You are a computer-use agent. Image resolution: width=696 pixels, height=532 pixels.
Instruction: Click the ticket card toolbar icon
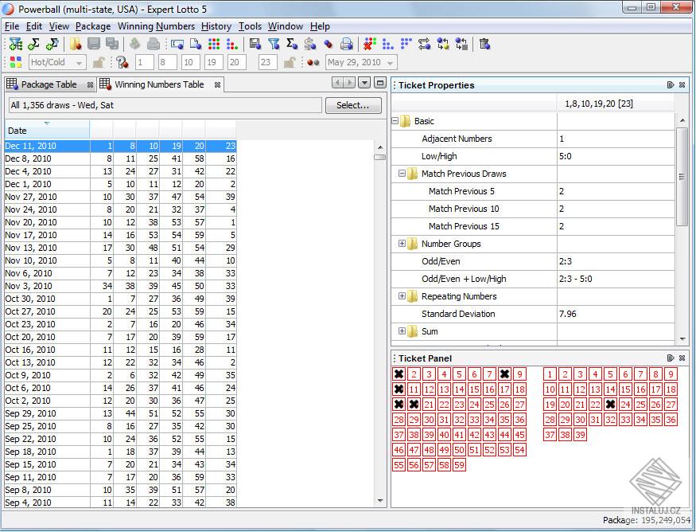click(x=177, y=44)
